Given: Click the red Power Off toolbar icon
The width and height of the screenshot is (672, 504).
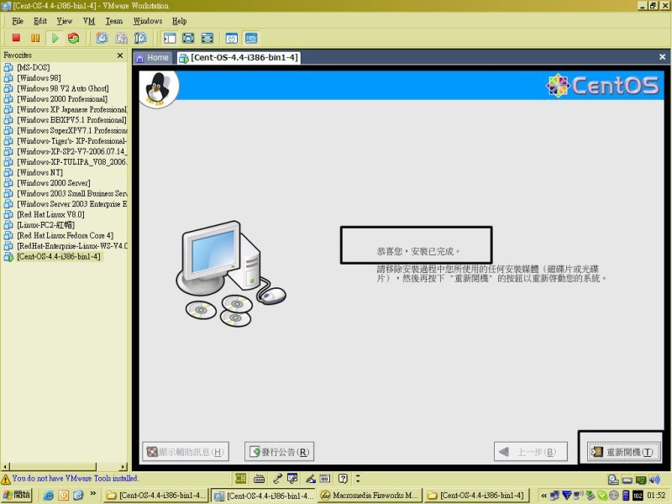Looking at the screenshot, I should [16, 38].
